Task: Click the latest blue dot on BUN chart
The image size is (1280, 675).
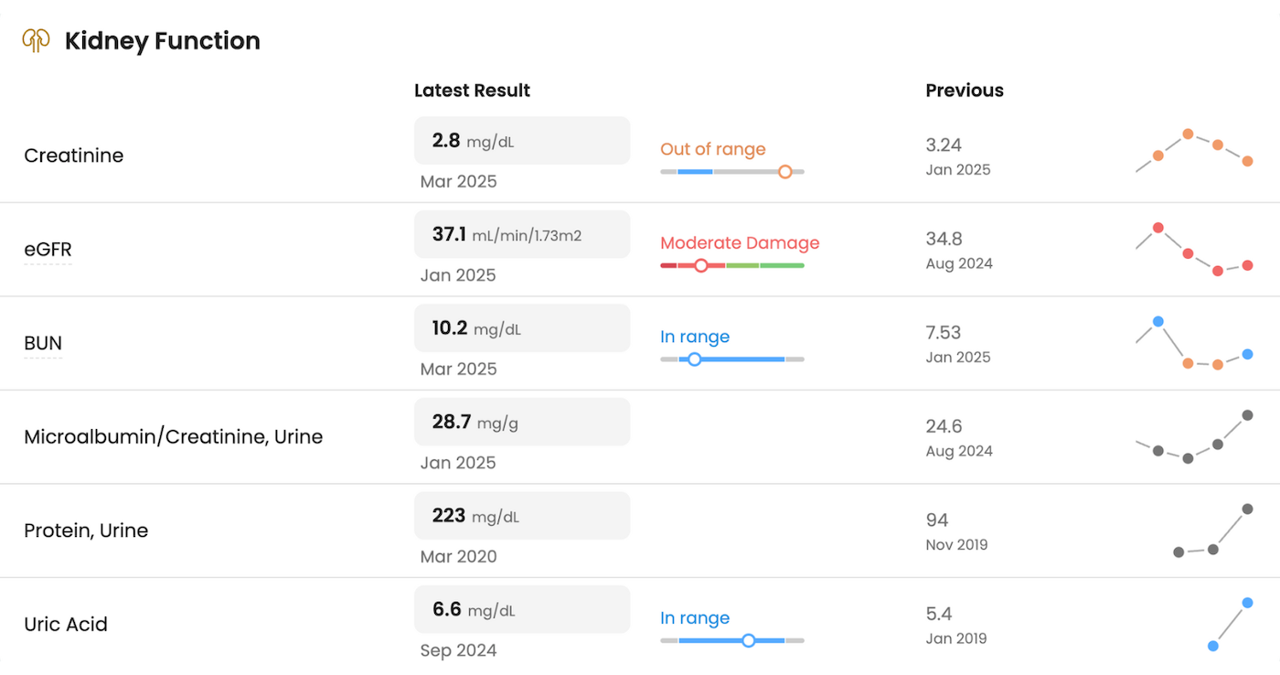Action: (x=1250, y=354)
